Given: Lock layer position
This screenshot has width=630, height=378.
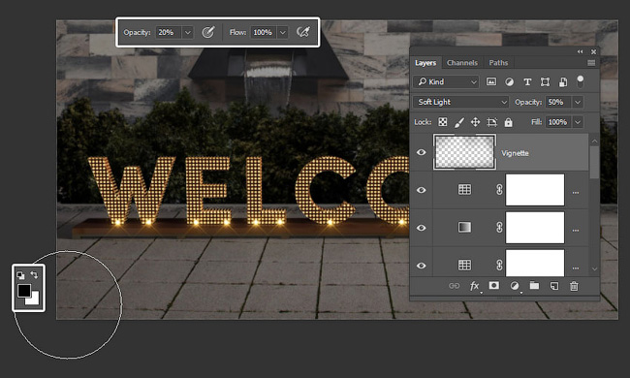Looking at the screenshot, I should (x=475, y=122).
